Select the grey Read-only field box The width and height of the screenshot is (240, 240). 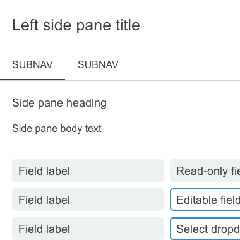(205, 171)
